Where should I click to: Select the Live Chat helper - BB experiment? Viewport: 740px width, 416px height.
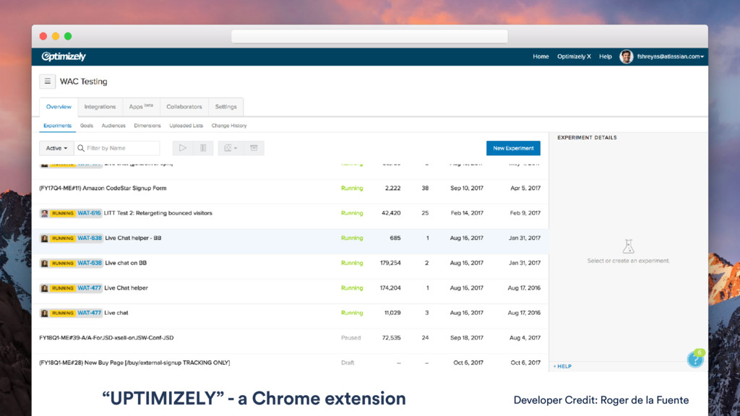tap(133, 238)
